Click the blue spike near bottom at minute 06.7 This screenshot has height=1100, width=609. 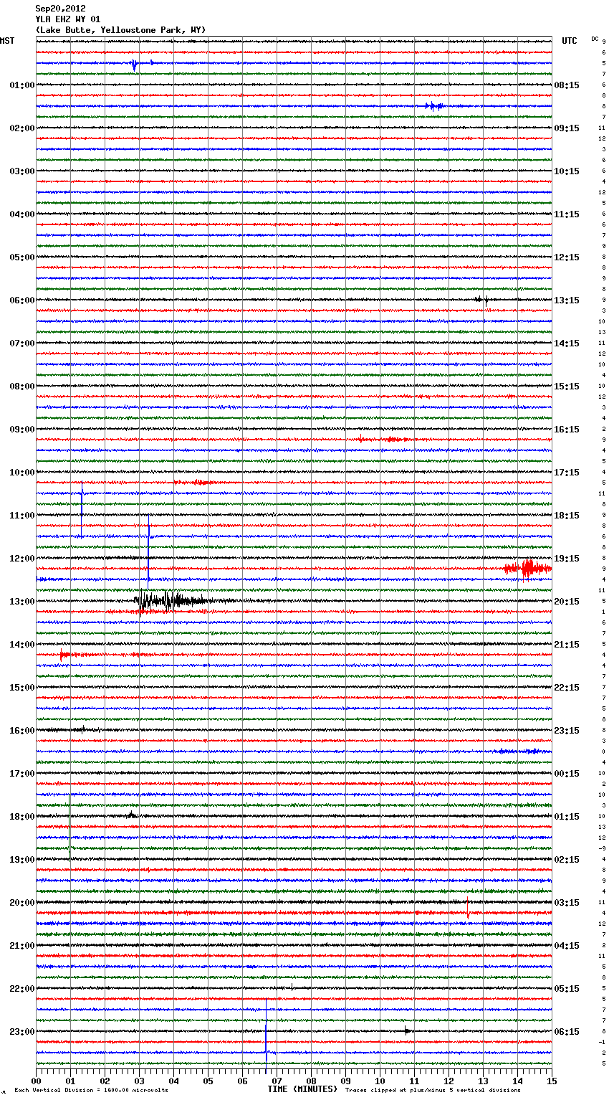266,1031
